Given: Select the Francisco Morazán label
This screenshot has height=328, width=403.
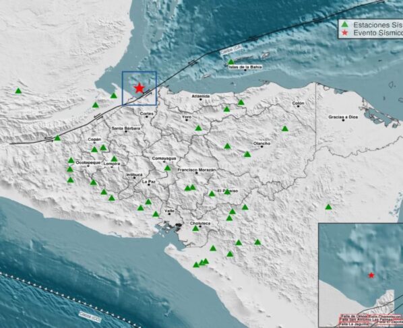Looking at the screenshot, I should [197, 170].
